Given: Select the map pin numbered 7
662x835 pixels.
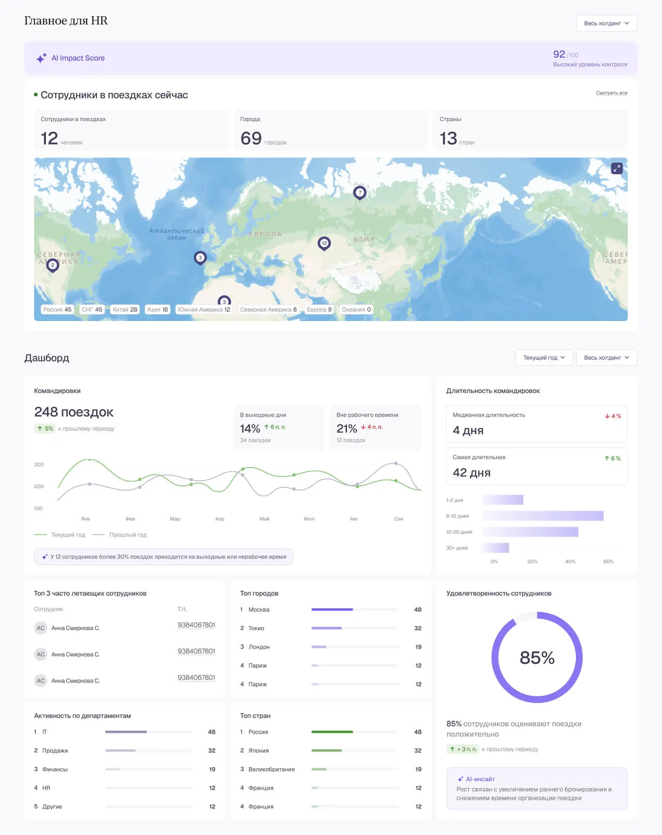Looking at the screenshot, I should tap(360, 193).
